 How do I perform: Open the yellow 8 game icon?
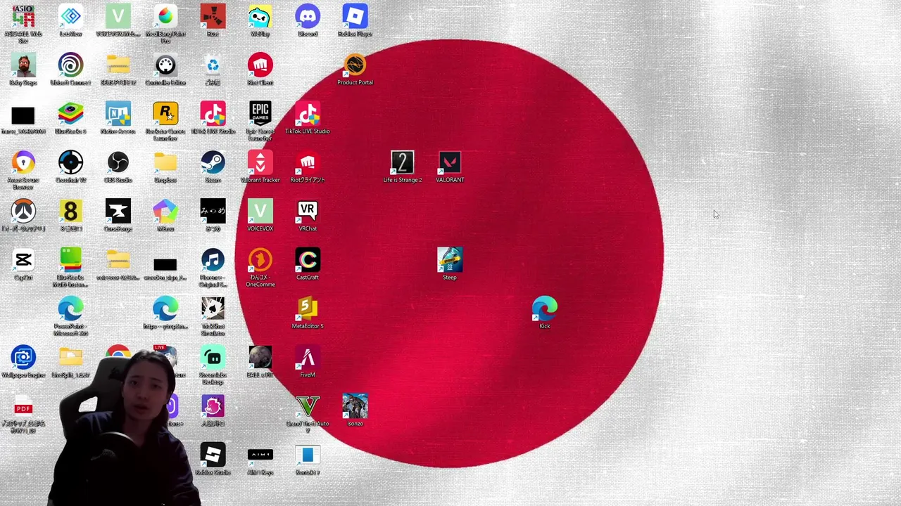pyautogui.click(x=70, y=212)
